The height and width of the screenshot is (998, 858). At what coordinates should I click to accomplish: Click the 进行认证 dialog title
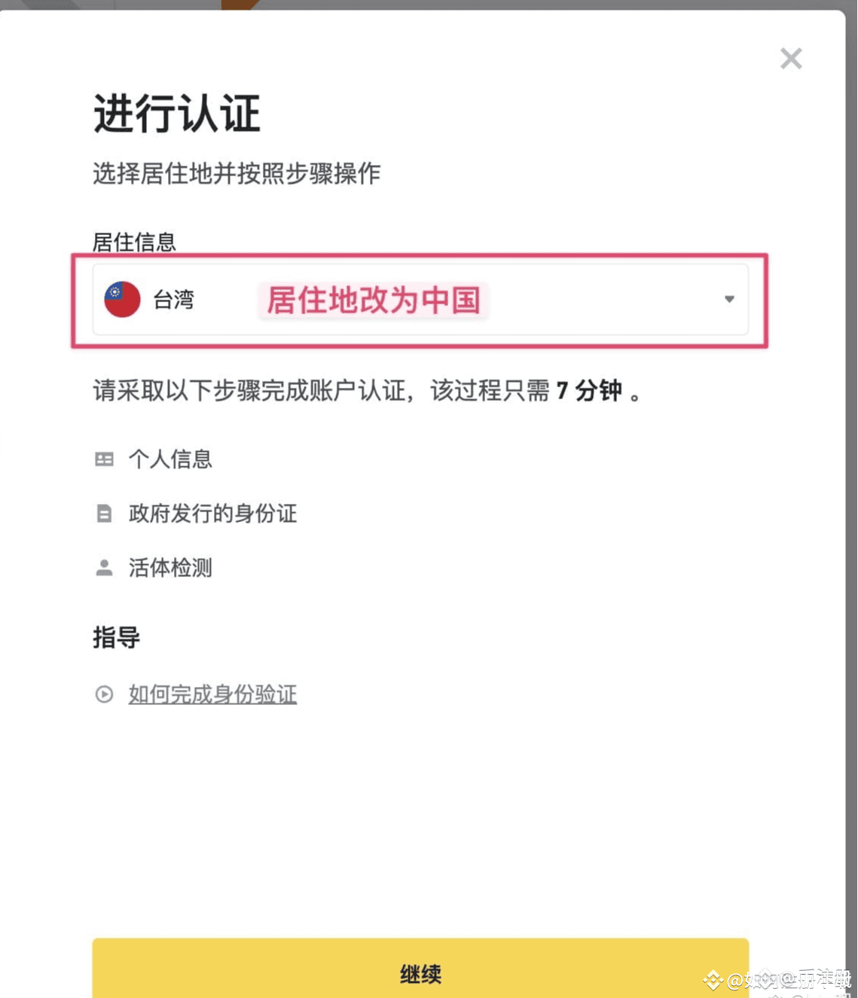point(176,114)
